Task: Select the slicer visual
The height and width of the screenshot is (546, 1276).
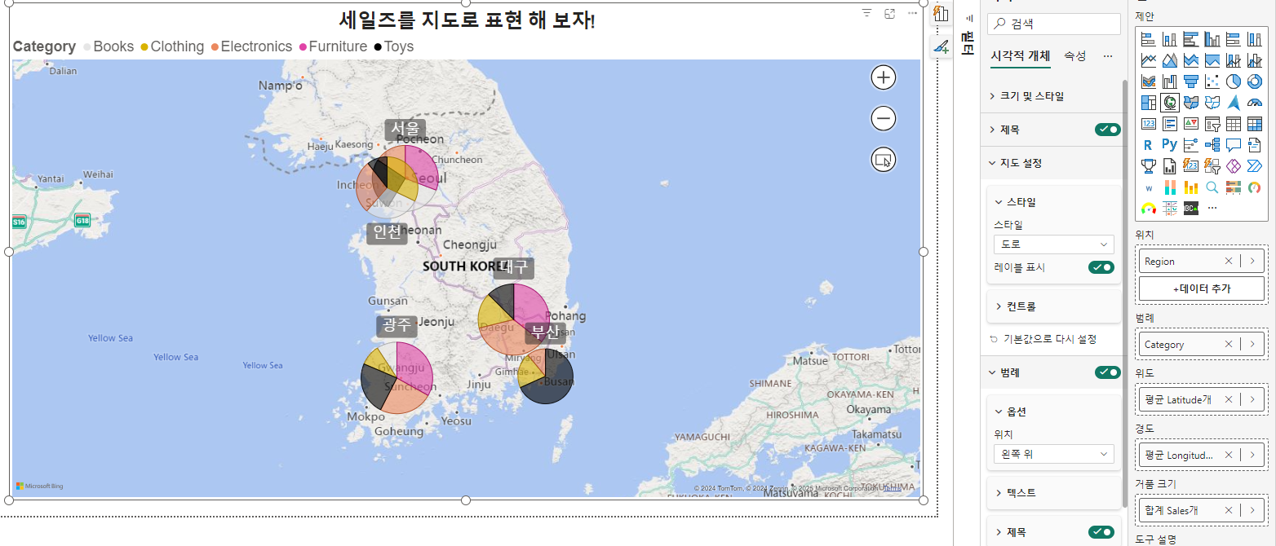Action: 1212,124
